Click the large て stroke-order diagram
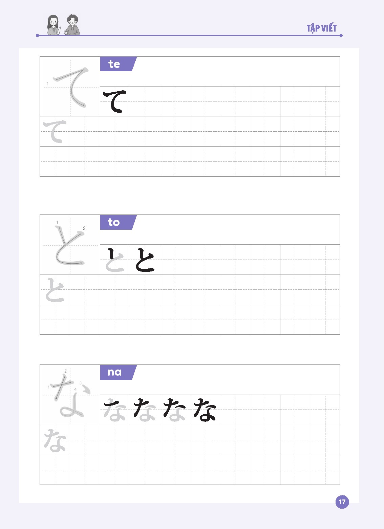 tap(70, 87)
